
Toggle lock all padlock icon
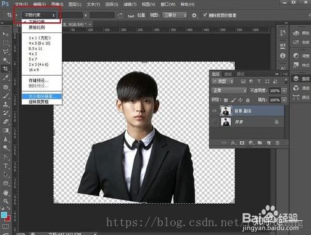coord(247,100)
